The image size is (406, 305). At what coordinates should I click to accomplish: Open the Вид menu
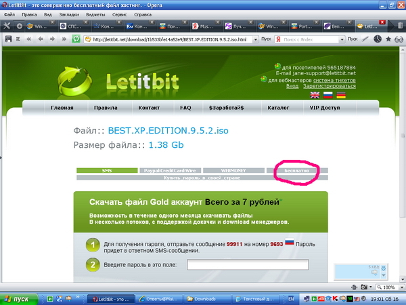click(x=48, y=14)
